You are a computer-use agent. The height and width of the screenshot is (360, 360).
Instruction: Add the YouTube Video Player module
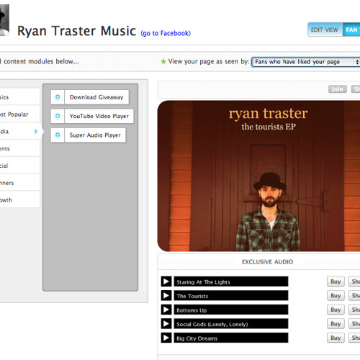point(58,116)
